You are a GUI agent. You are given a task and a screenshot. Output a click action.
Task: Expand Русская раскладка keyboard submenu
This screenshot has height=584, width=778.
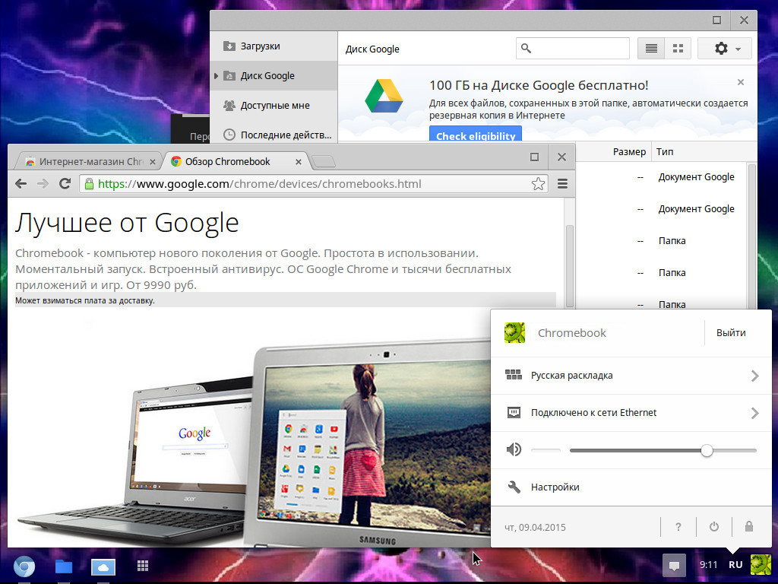631,376
